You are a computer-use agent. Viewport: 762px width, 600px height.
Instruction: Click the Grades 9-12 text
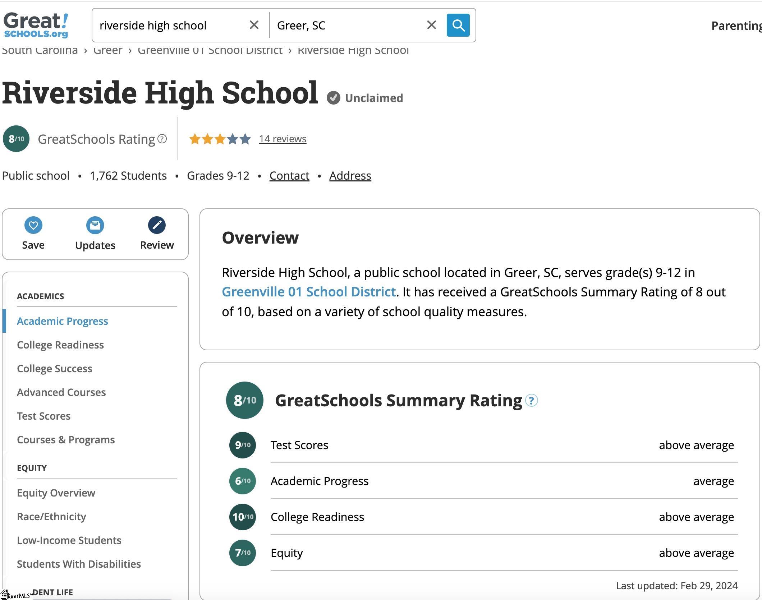(x=218, y=176)
